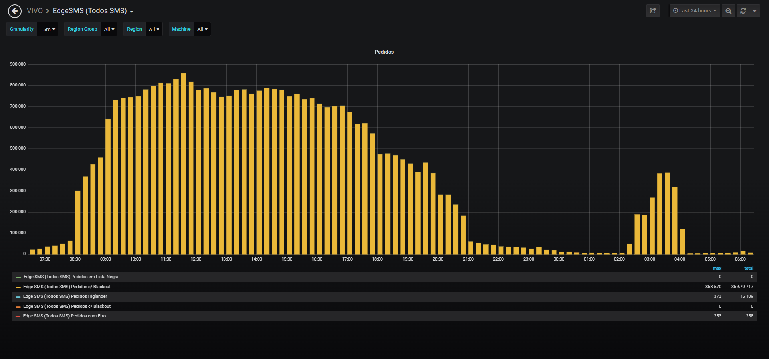Sort legend by max column header
The image size is (769, 359).
click(x=717, y=268)
